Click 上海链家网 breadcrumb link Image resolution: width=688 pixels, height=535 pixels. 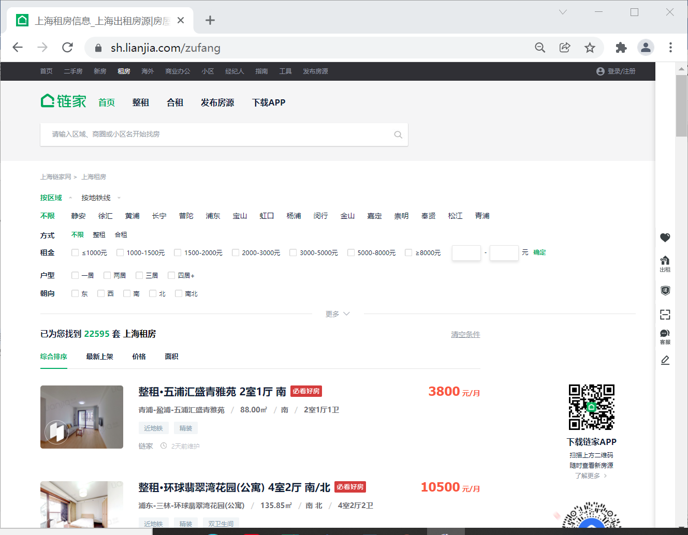[55, 177]
